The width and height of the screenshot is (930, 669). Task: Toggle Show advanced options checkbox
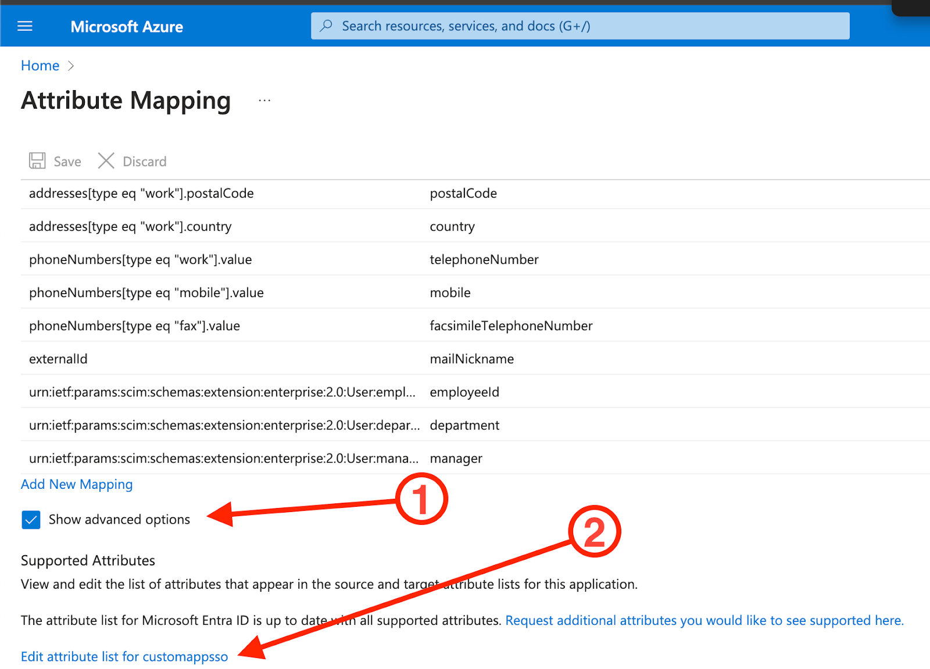[31, 520]
